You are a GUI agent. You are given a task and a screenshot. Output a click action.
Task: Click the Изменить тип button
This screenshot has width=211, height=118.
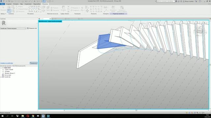[x=32, y=28]
